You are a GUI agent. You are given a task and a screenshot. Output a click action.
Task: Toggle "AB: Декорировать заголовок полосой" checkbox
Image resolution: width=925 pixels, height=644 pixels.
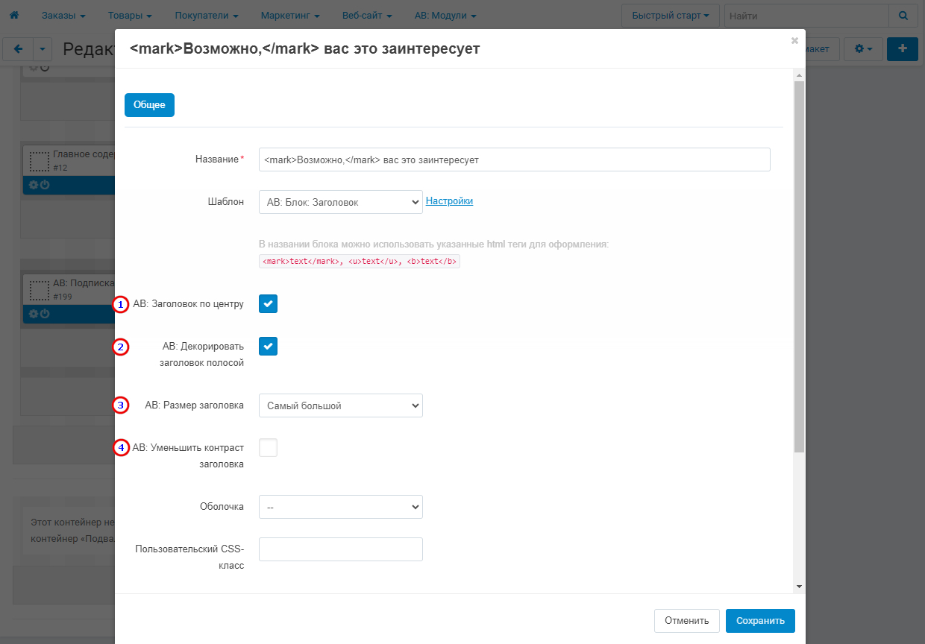click(x=268, y=346)
